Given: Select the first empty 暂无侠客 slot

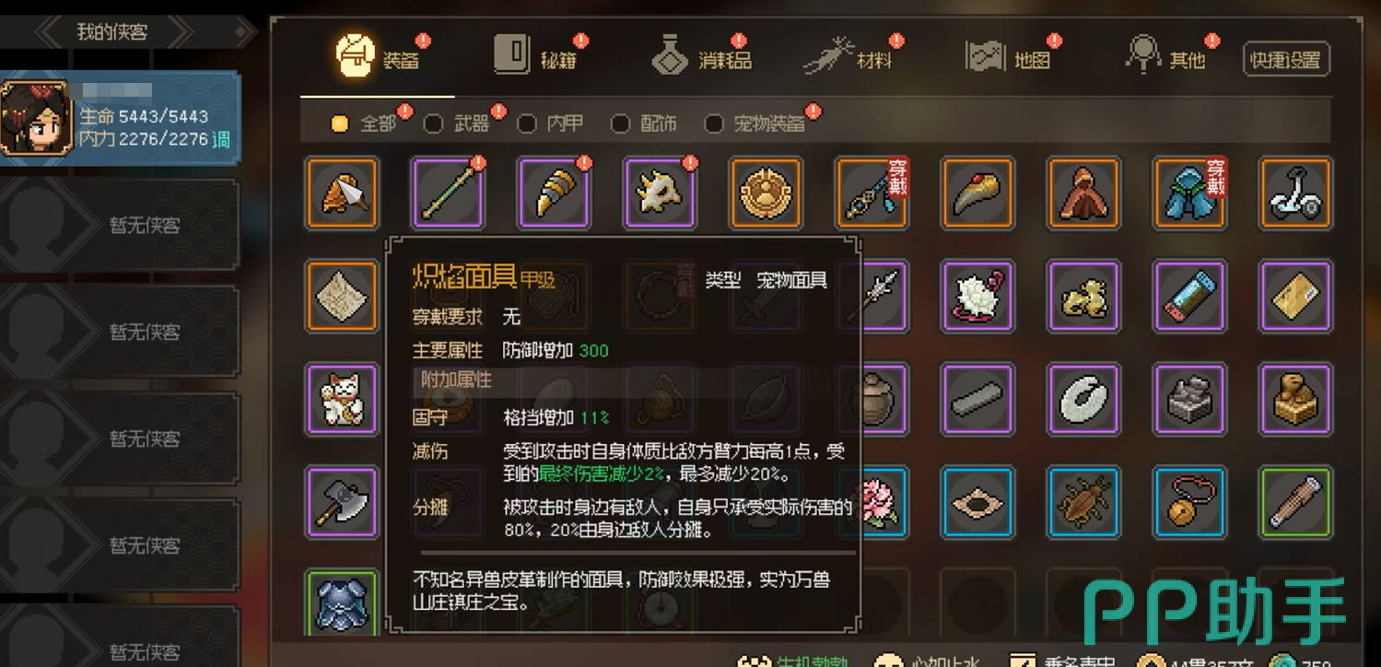Looking at the screenshot, I should (120, 225).
